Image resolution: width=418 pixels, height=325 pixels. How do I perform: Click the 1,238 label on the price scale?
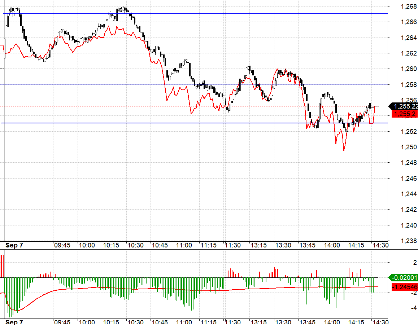(409, 241)
